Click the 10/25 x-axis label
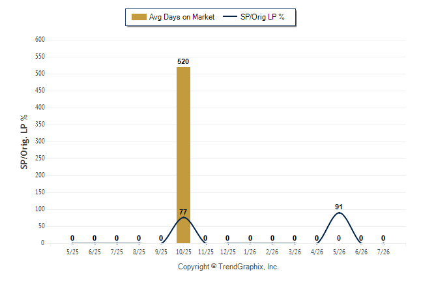 (184, 252)
